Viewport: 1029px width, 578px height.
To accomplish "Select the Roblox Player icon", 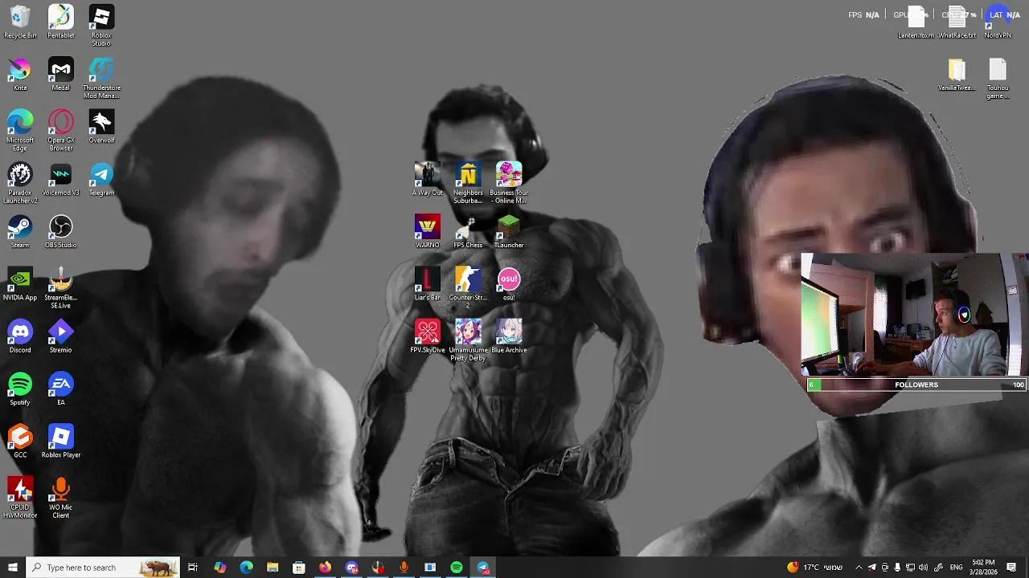I will point(61,441).
